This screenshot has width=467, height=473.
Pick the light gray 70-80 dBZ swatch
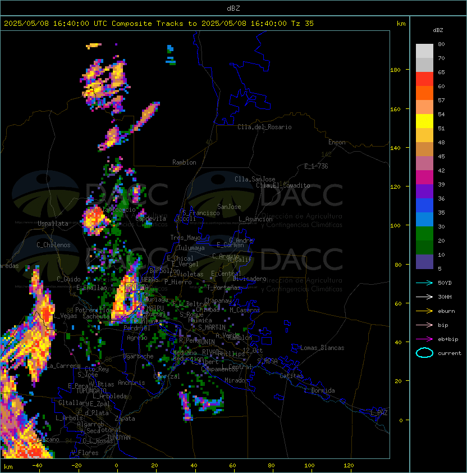(x=424, y=51)
